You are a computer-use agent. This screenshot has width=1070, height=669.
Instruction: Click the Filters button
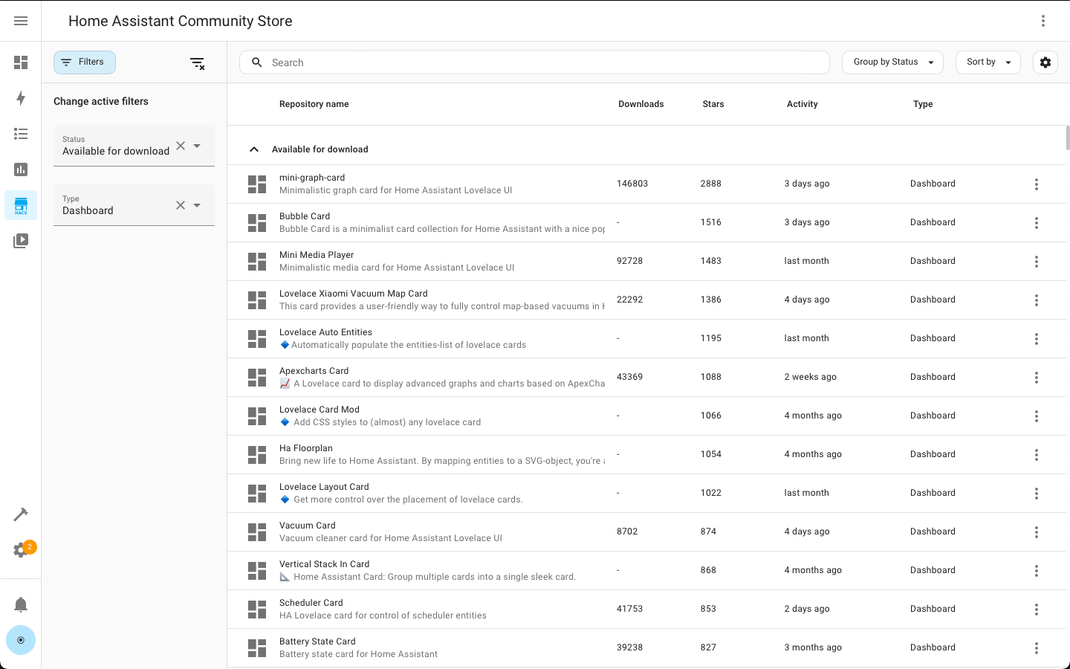tap(84, 62)
